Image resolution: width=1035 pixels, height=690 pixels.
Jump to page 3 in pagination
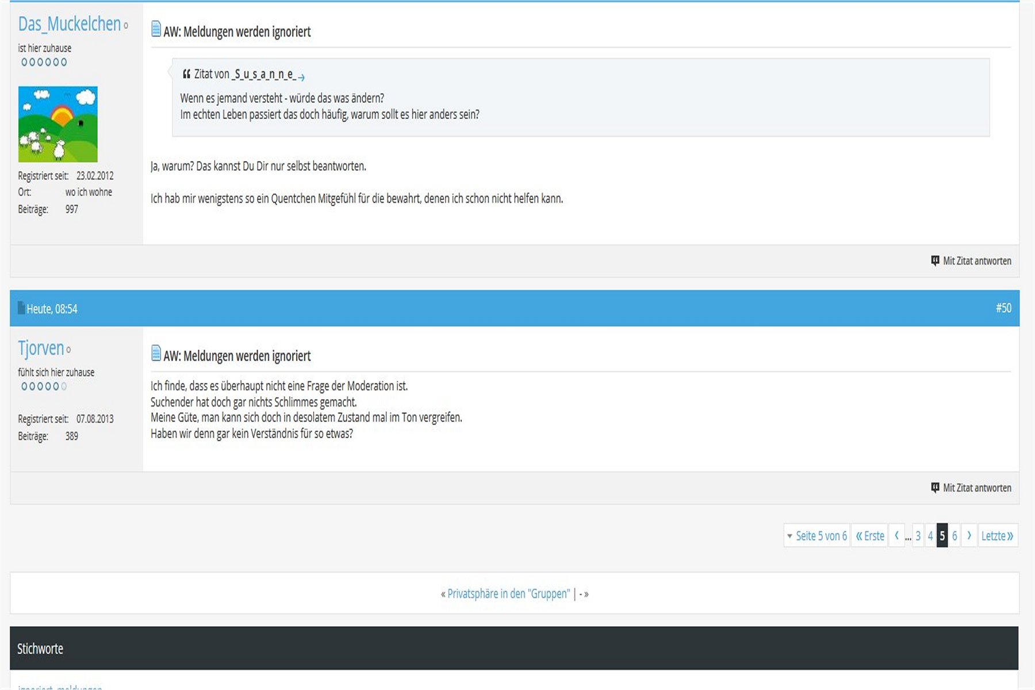(x=918, y=536)
